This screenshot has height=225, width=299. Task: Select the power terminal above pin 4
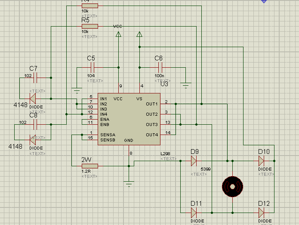click(x=139, y=34)
